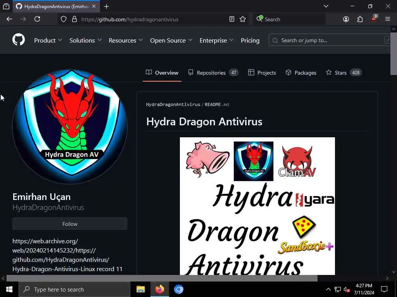
Task: Show hidden system tray icons
Action: point(328,289)
